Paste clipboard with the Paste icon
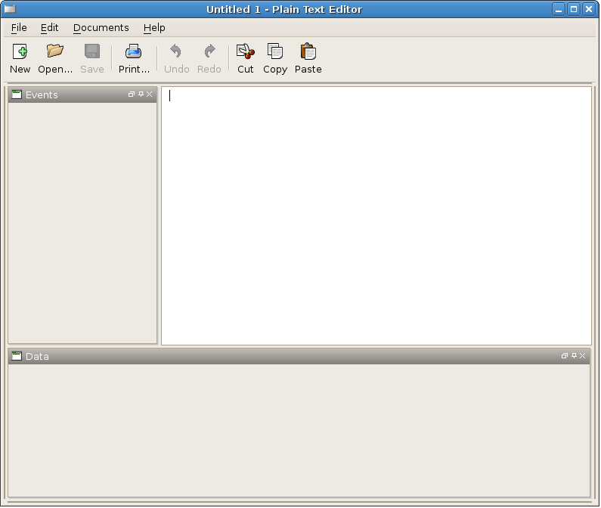This screenshot has width=601, height=508. [308, 51]
